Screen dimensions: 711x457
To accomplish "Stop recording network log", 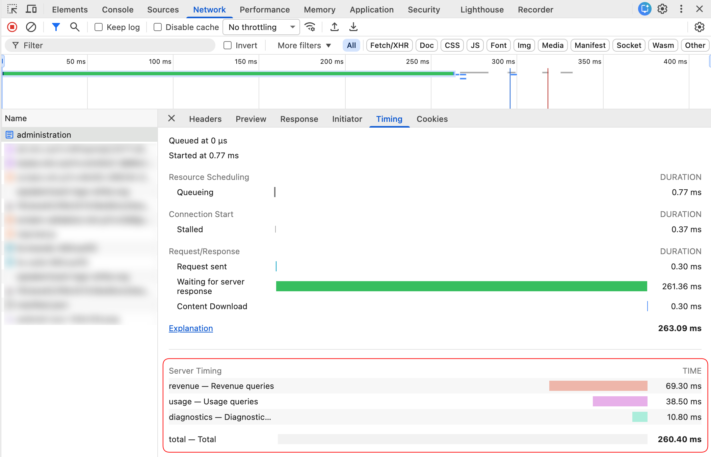I will click(12, 27).
